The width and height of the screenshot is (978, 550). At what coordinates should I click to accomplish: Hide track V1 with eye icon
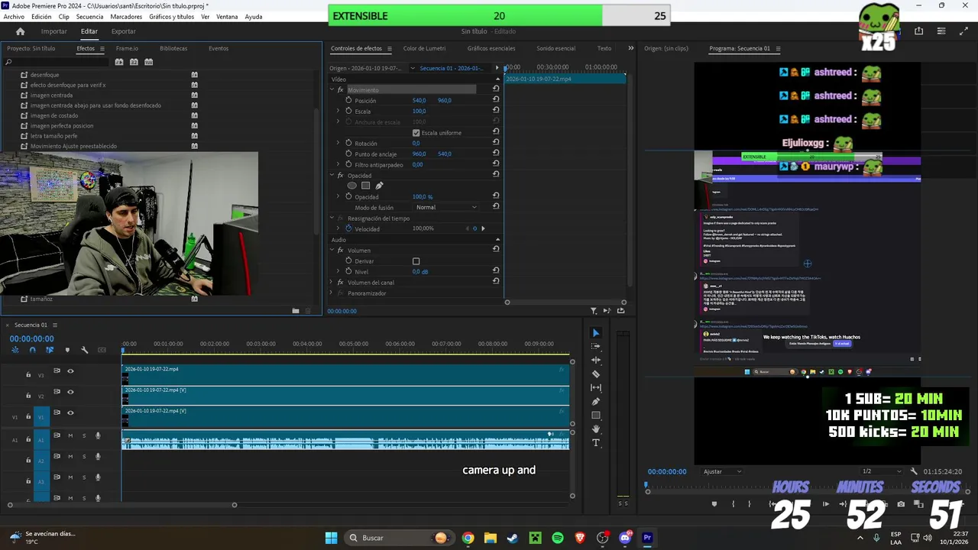(x=70, y=412)
